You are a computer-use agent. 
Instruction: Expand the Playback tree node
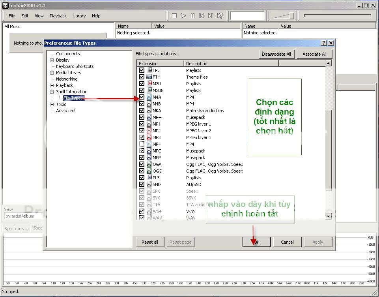pyautogui.click(x=52, y=85)
